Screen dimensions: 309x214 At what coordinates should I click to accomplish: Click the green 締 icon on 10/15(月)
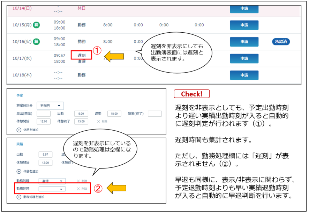pos(36,25)
